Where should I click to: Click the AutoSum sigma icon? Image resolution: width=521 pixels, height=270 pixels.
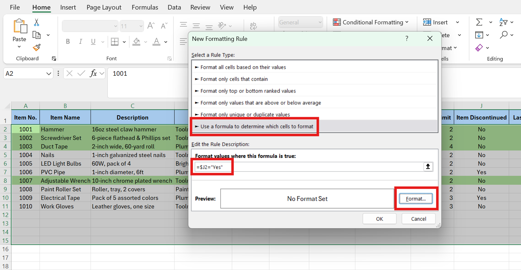(479, 22)
